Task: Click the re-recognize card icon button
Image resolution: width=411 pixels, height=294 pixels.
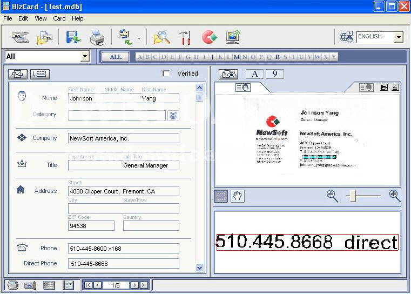Action: click(x=18, y=74)
